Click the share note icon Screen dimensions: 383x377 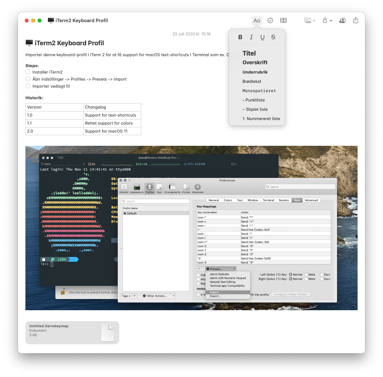(x=356, y=20)
